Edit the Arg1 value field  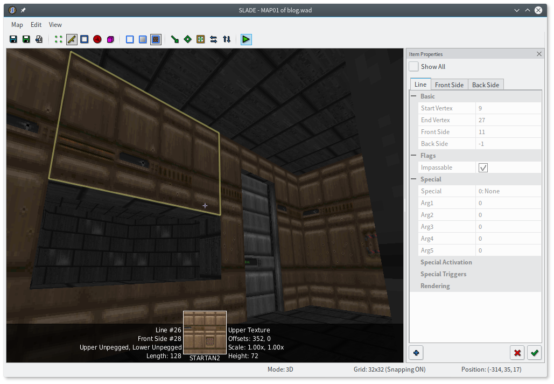pyautogui.click(x=508, y=204)
